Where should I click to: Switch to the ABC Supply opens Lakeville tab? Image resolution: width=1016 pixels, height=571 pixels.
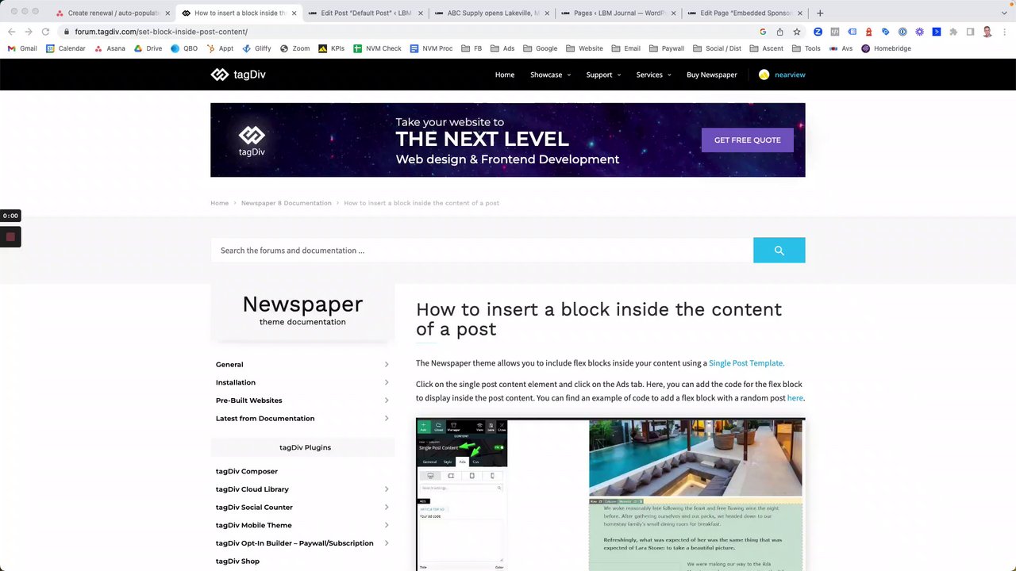pyautogui.click(x=492, y=13)
